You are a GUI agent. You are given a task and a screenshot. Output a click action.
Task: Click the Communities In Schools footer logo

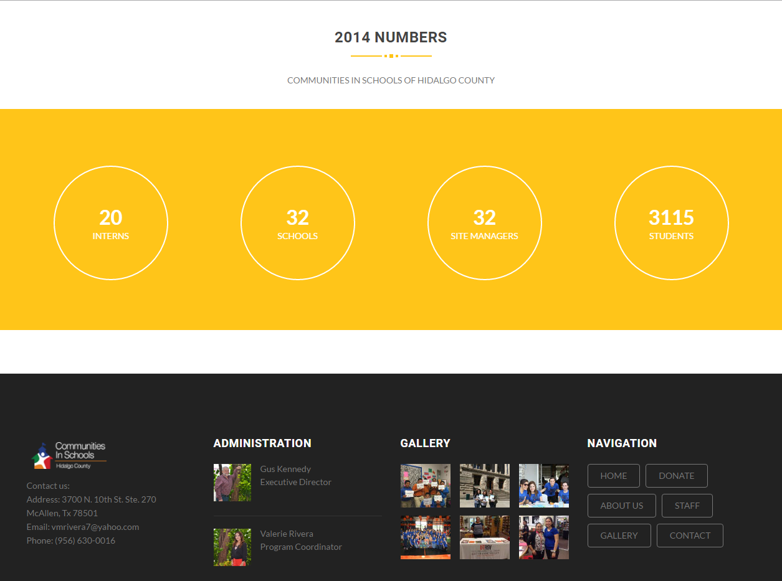(x=69, y=456)
